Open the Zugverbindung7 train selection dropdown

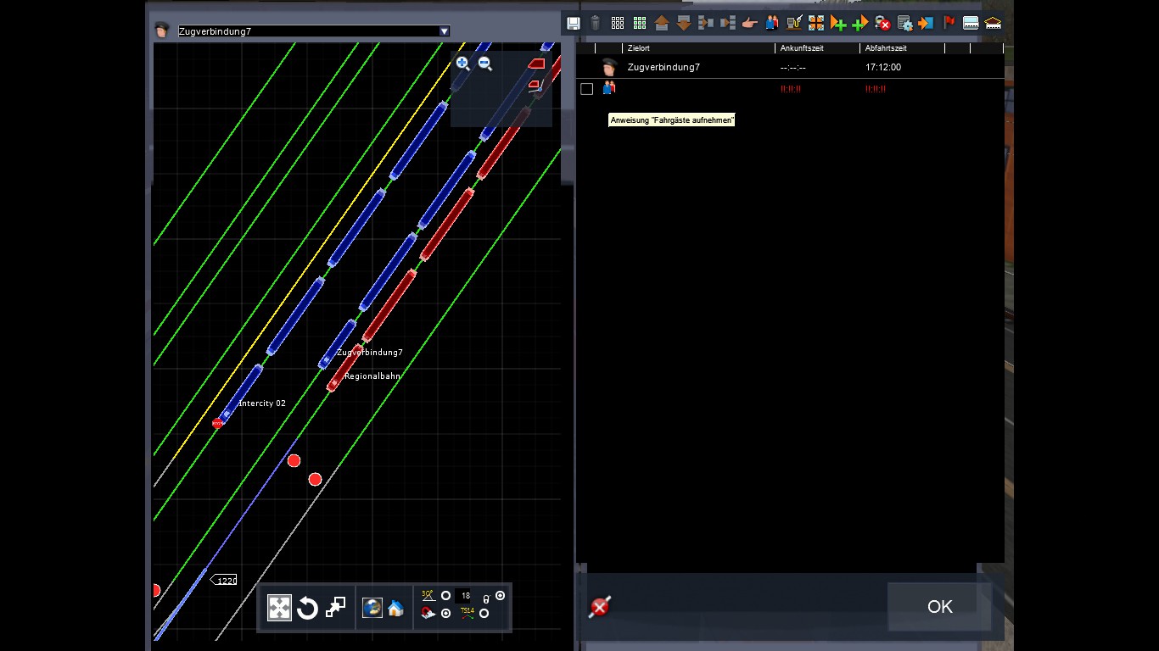pos(310,31)
